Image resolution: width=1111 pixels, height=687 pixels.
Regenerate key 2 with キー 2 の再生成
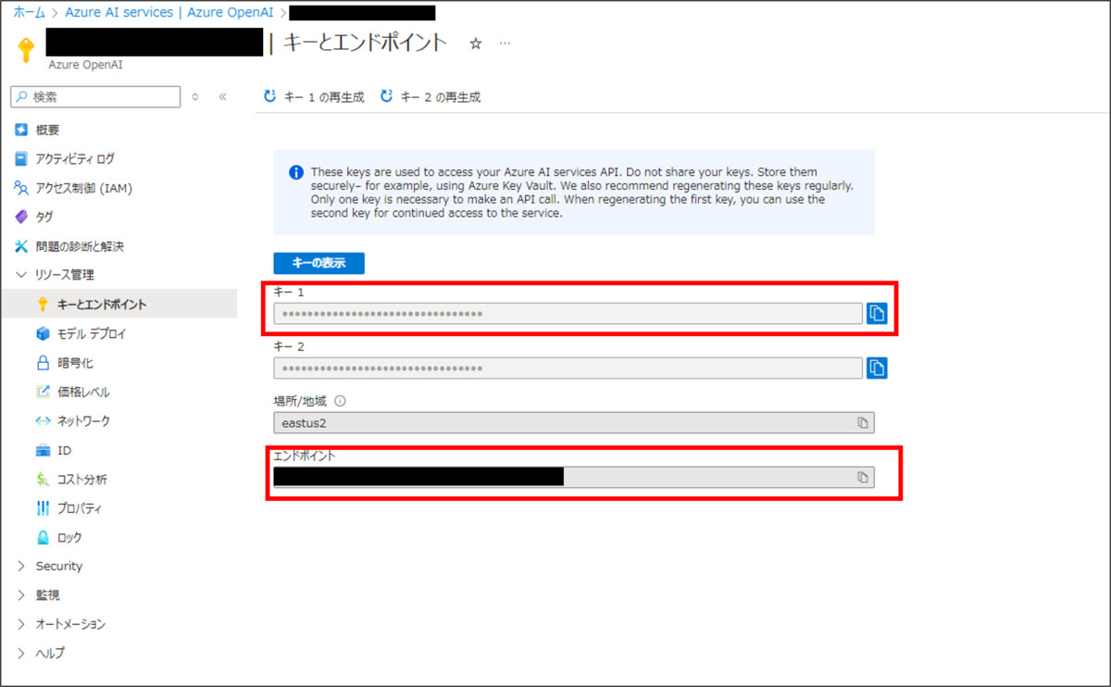[431, 96]
